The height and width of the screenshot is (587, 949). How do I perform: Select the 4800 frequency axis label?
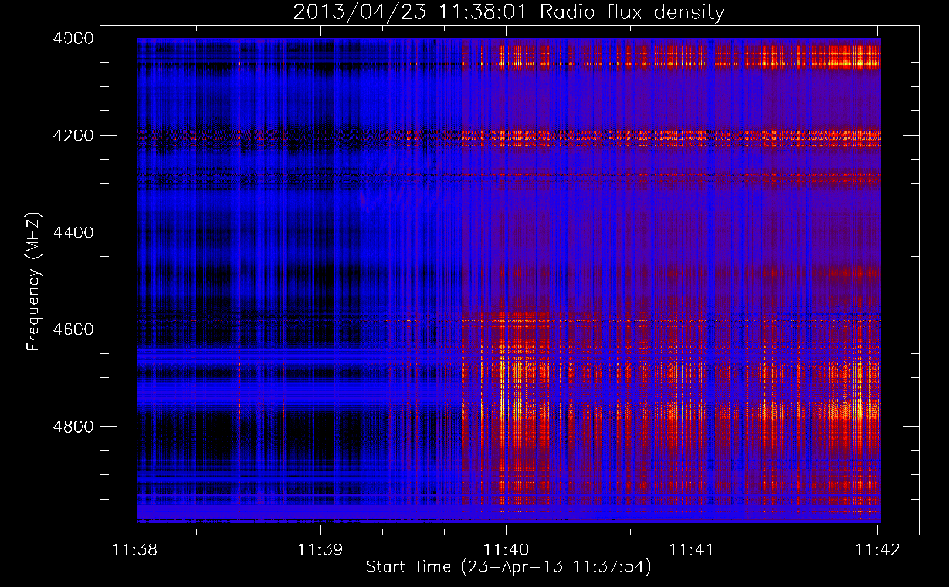pyautogui.click(x=73, y=427)
